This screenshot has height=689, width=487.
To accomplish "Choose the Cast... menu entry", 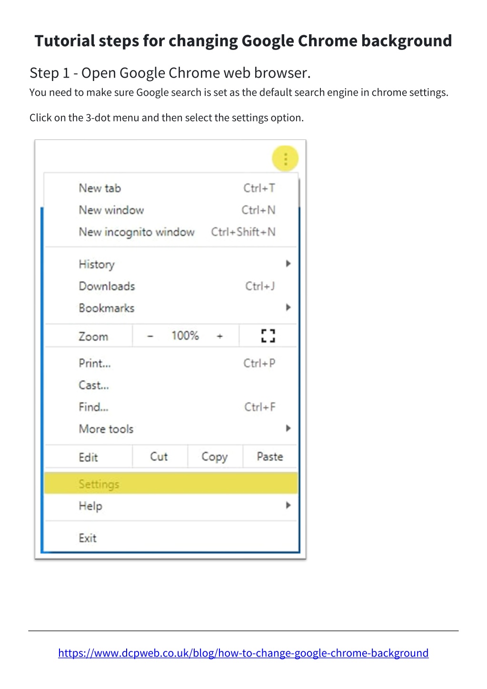I will (171, 385).
